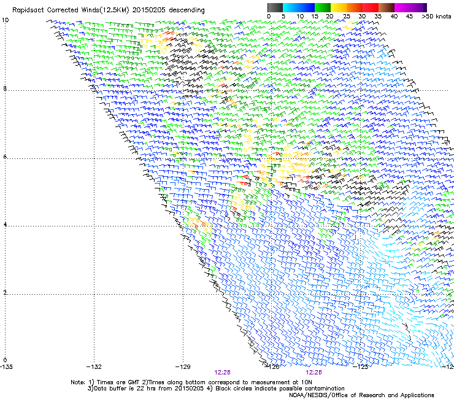
Task: Select the '30' legend scale label
Action: point(362,17)
